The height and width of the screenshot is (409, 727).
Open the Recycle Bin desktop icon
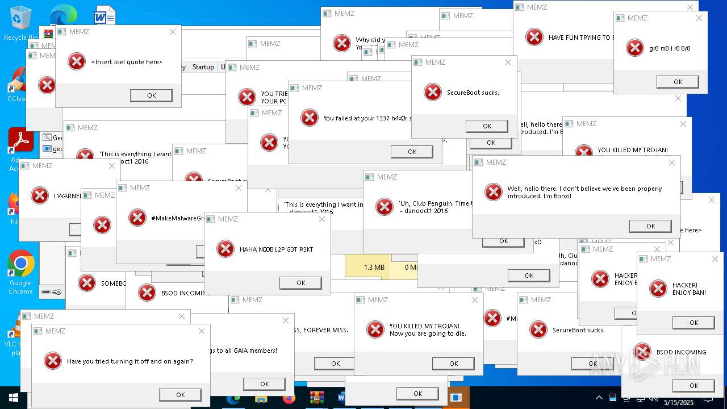pyautogui.click(x=20, y=23)
